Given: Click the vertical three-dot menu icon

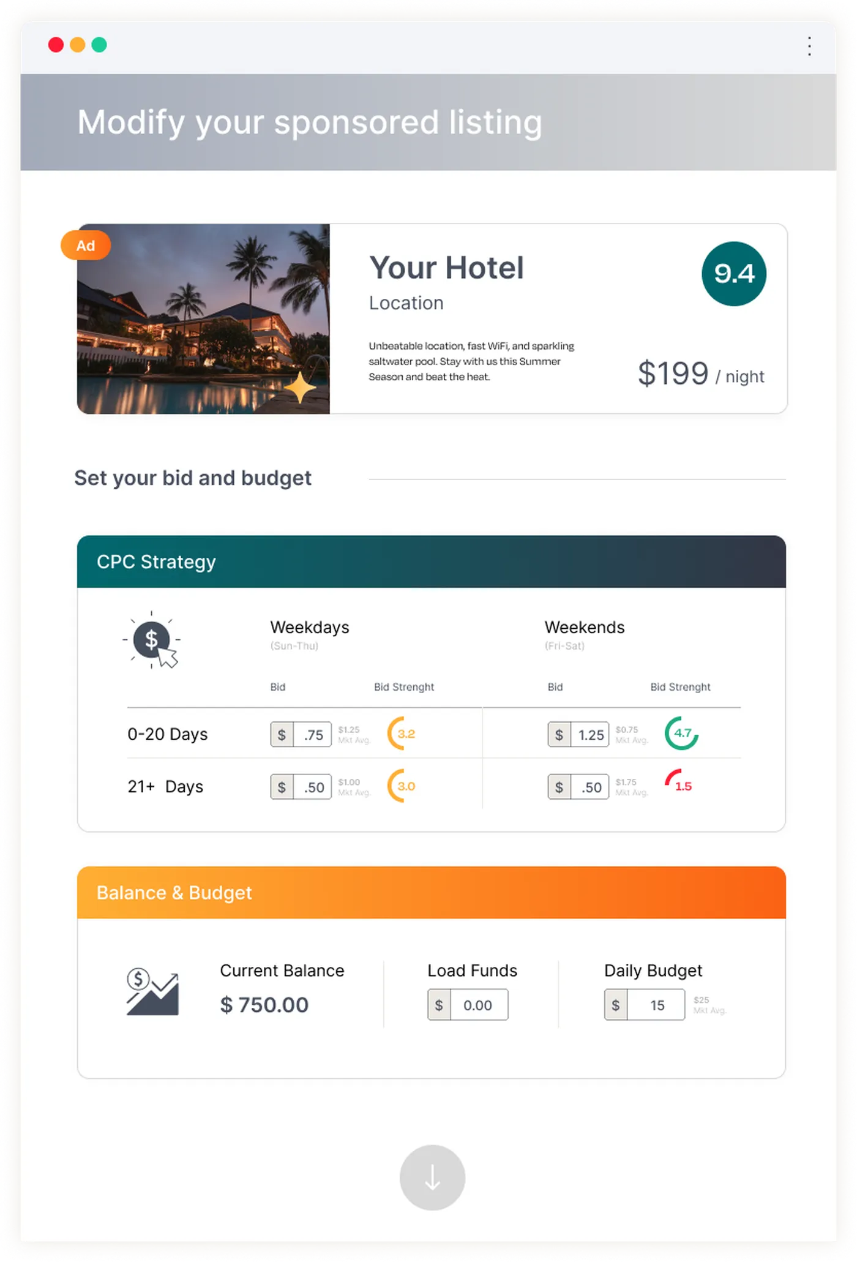Looking at the screenshot, I should 809,46.
